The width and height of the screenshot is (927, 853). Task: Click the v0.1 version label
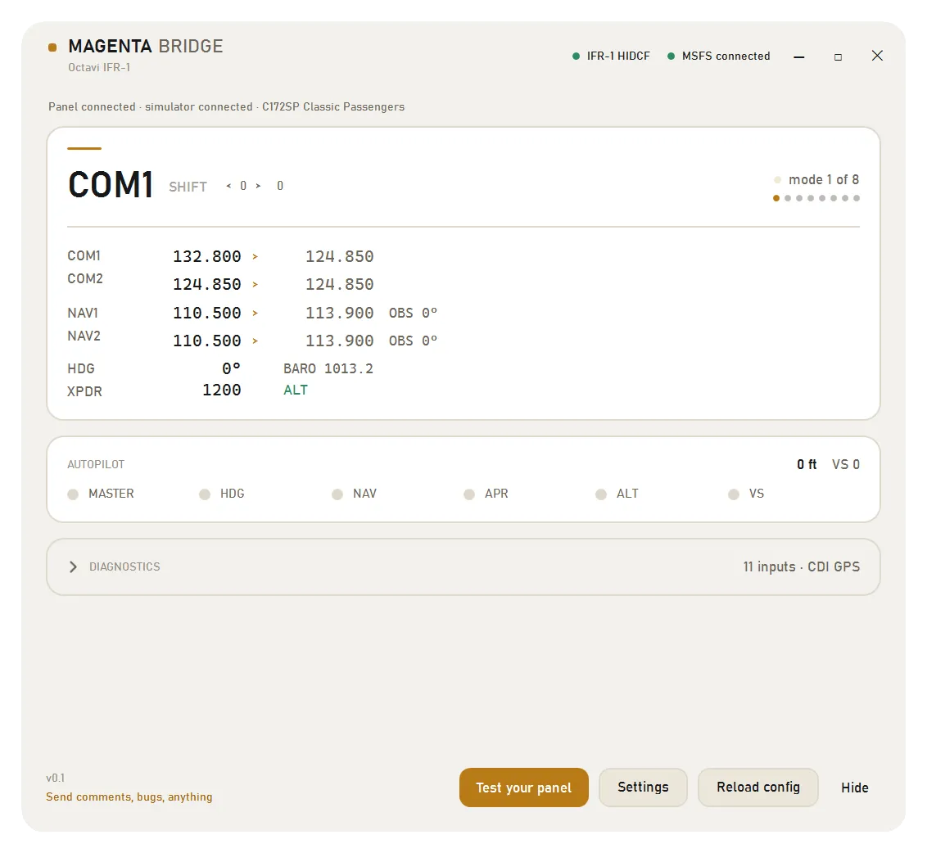56,778
